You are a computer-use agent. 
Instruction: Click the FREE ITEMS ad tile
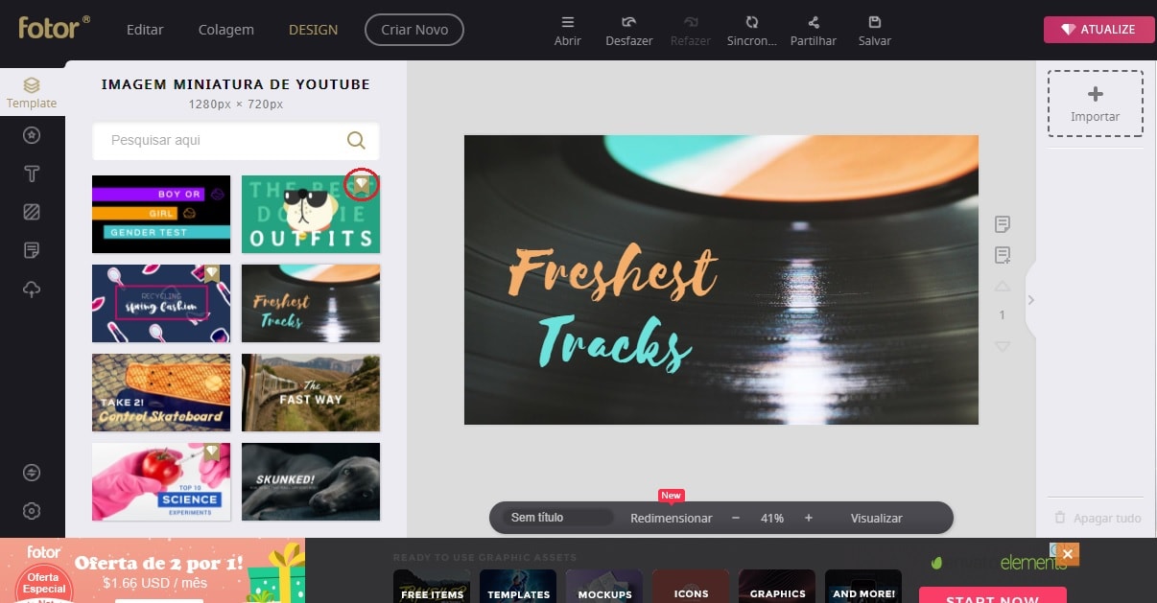[x=432, y=587]
